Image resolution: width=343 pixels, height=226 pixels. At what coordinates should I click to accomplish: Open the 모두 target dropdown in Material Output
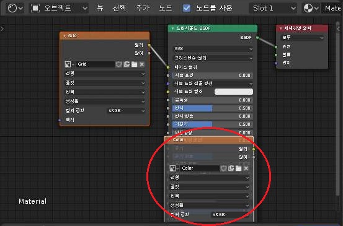click(302, 38)
